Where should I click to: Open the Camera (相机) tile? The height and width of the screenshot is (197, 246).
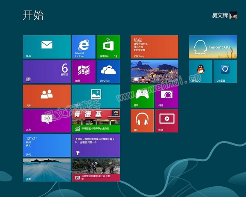(x=167, y=96)
